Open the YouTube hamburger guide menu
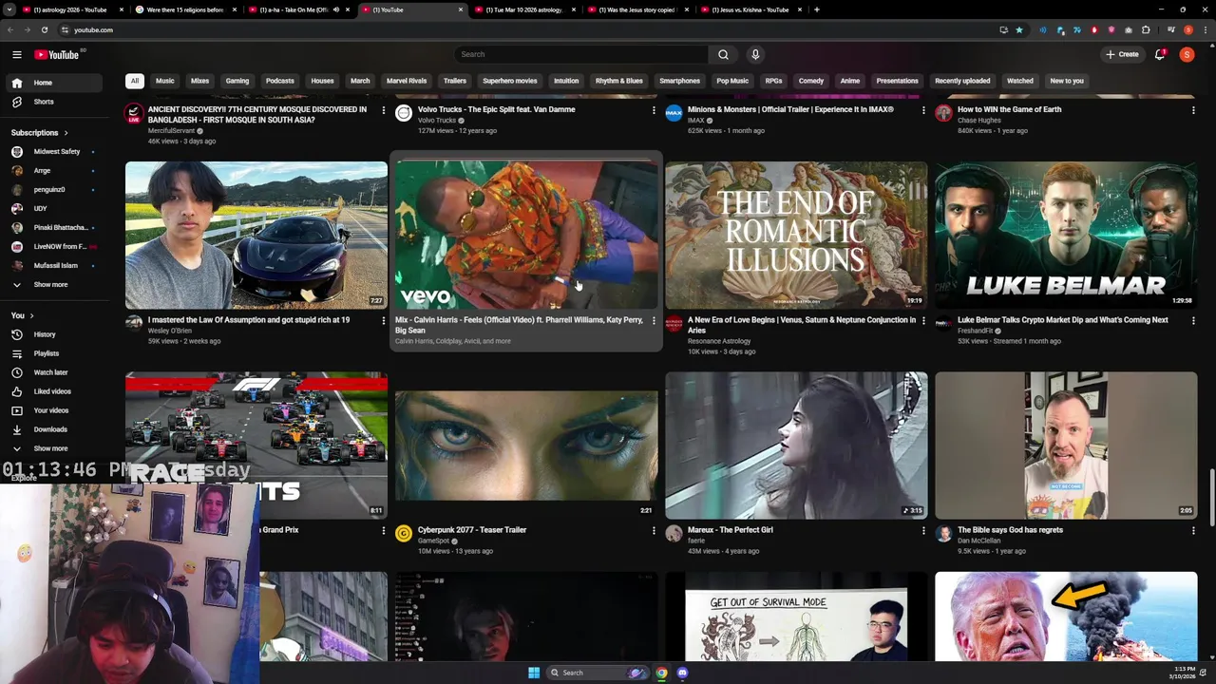This screenshot has width=1216, height=684. click(16, 54)
